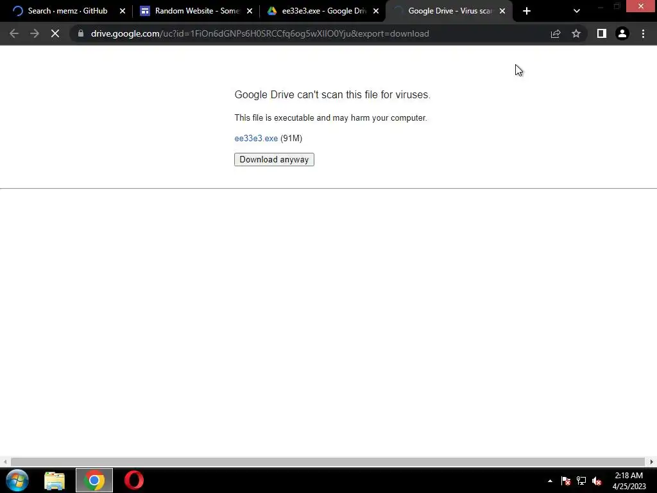The height and width of the screenshot is (493, 657).
Task: Click the muted volume tray icon
Action: pyautogui.click(x=597, y=481)
